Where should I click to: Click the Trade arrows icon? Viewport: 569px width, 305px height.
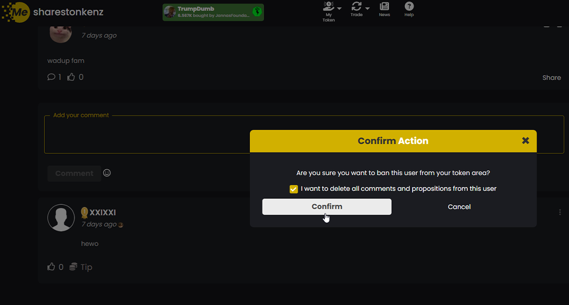click(x=356, y=6)
